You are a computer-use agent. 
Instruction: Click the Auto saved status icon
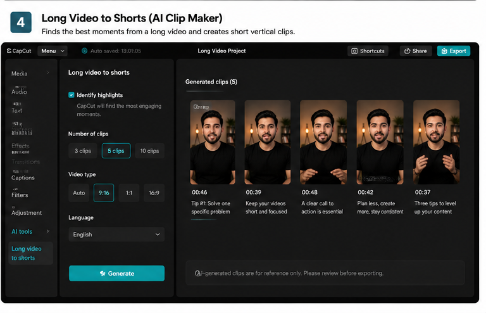click(84, 51)
